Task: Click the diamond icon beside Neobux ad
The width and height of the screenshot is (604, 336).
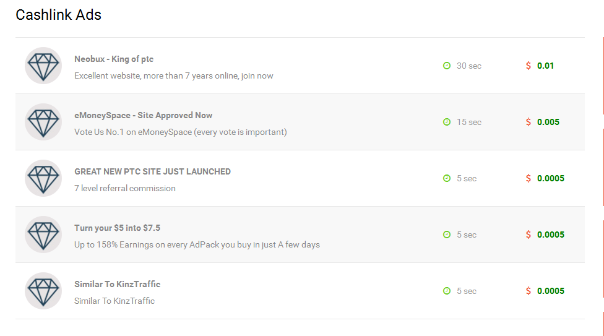Action: [x=43, y=66]
